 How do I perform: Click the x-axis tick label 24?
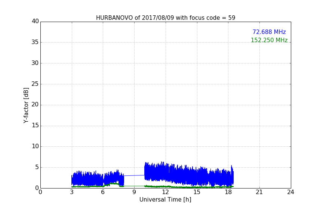coord(291,192)
